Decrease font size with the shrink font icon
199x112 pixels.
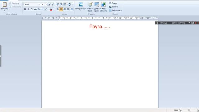[x=53, y=4]
